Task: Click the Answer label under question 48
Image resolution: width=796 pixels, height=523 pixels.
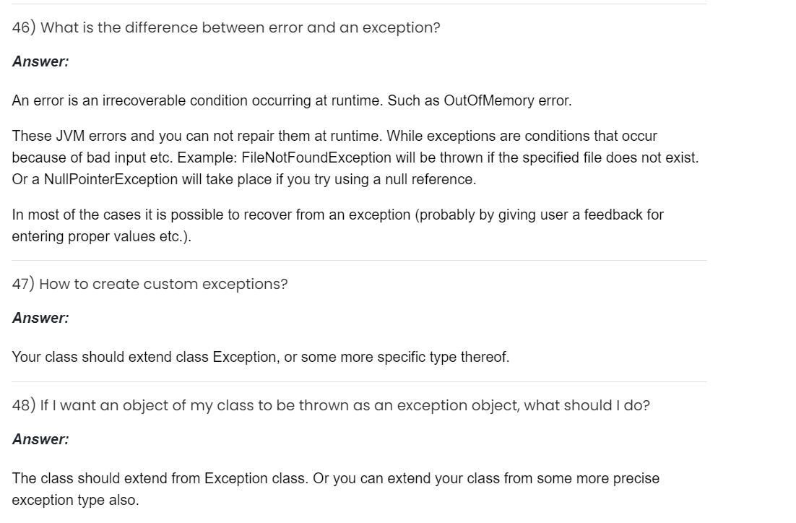Action: point(40,439)
